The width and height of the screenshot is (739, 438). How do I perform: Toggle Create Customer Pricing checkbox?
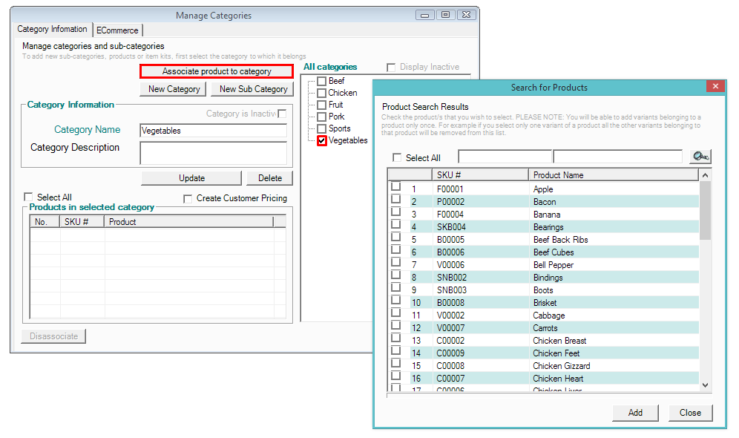(x=188, y=199)
